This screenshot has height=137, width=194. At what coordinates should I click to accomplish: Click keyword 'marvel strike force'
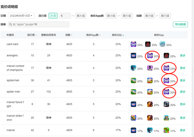[x=15, y=118]
